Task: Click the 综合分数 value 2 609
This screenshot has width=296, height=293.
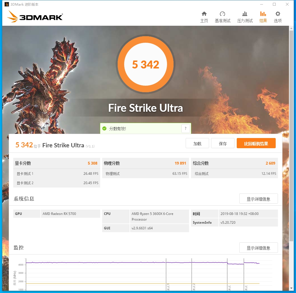Action: (x=270, y=163)
